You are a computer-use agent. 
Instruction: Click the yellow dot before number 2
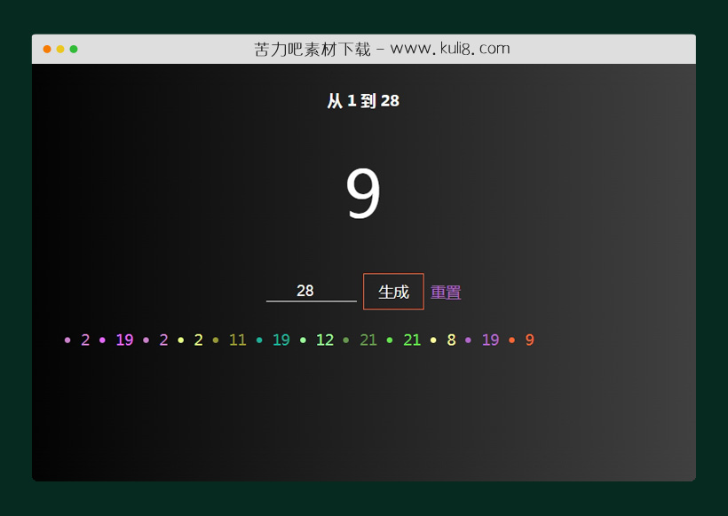point(181,340)
